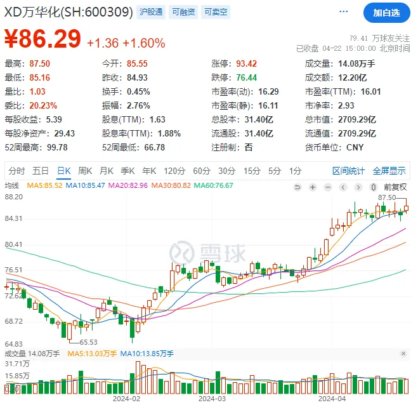The width and height of the screenshot is (418, 405).
Task: Click the 沪股通 tag
Action: tap(151, 12)
